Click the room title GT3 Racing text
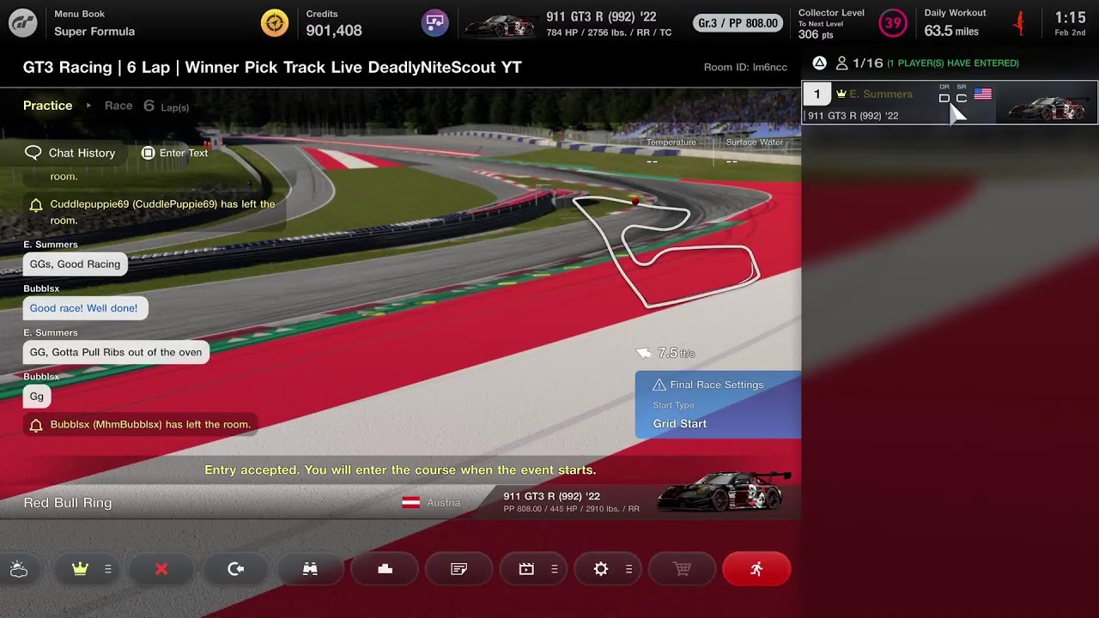Image resolution: width=1099 pixels, height=618 pixels. tap(272, 67)
